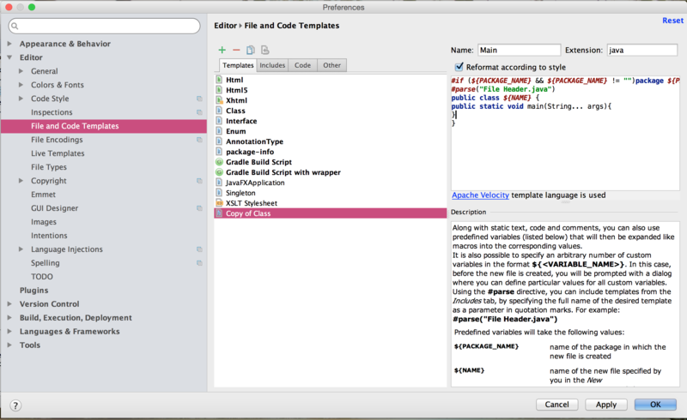Expand the General subsection arrow
687x420 pixels.
(21, 71)
